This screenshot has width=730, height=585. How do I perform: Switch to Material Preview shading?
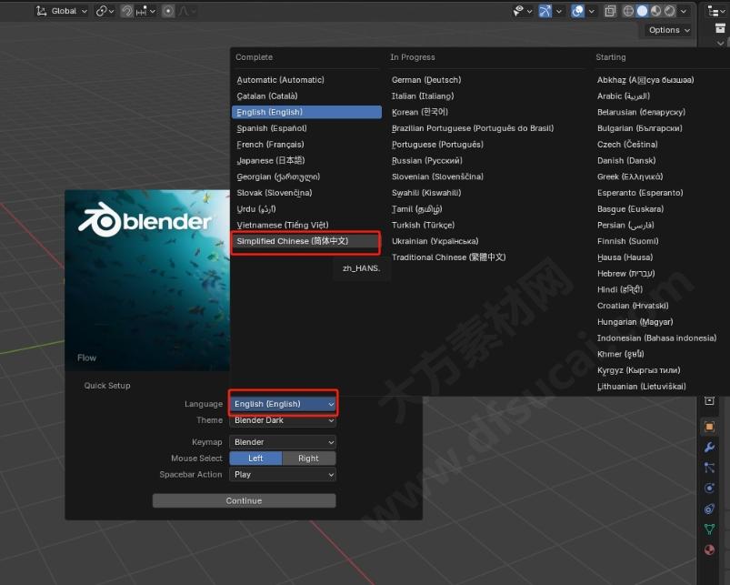(x=656, y=11)
